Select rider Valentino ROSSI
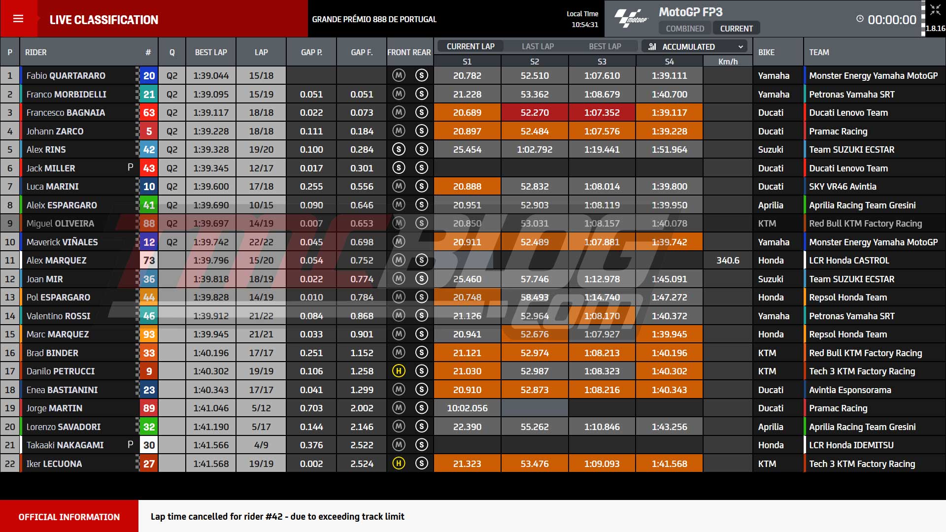This screenshot has width=946, height=532. click(59, 316)
